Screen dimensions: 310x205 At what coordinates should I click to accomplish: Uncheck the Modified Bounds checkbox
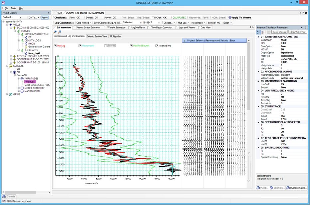tap(131, 46)
